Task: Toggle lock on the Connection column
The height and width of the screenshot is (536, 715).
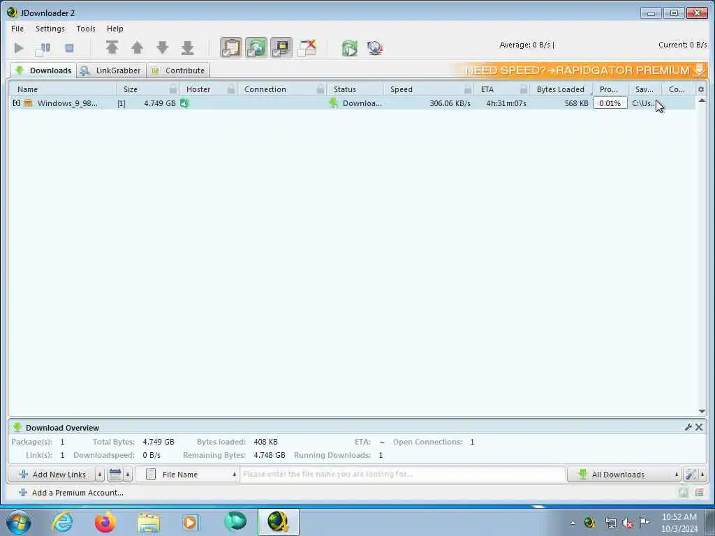Action: [320, 89]
